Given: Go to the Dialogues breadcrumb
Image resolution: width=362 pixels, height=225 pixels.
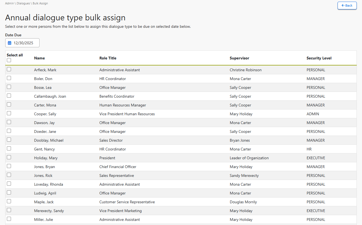Looking at the screenshot, I should point(23,4).
